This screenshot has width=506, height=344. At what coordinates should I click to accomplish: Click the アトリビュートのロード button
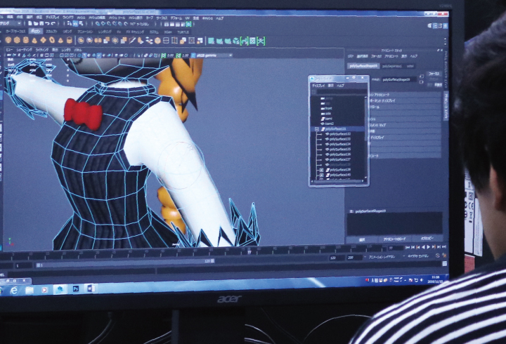pyautogui.click(x=394, y=239)
